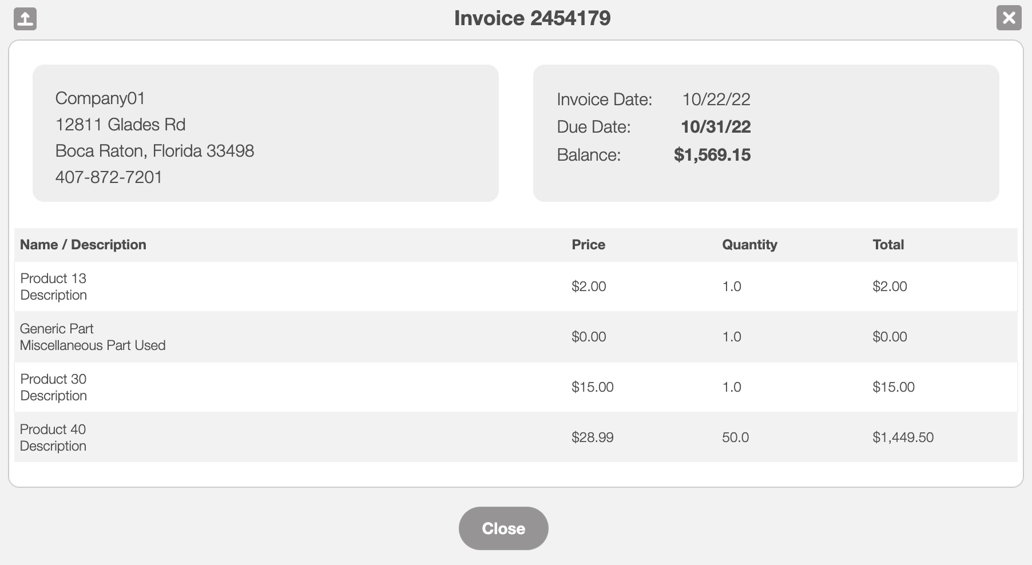Select the Generic Part line item
The height and width of the screenshot is (565, 1032).
pyautogui.click(x=57, y=329)
